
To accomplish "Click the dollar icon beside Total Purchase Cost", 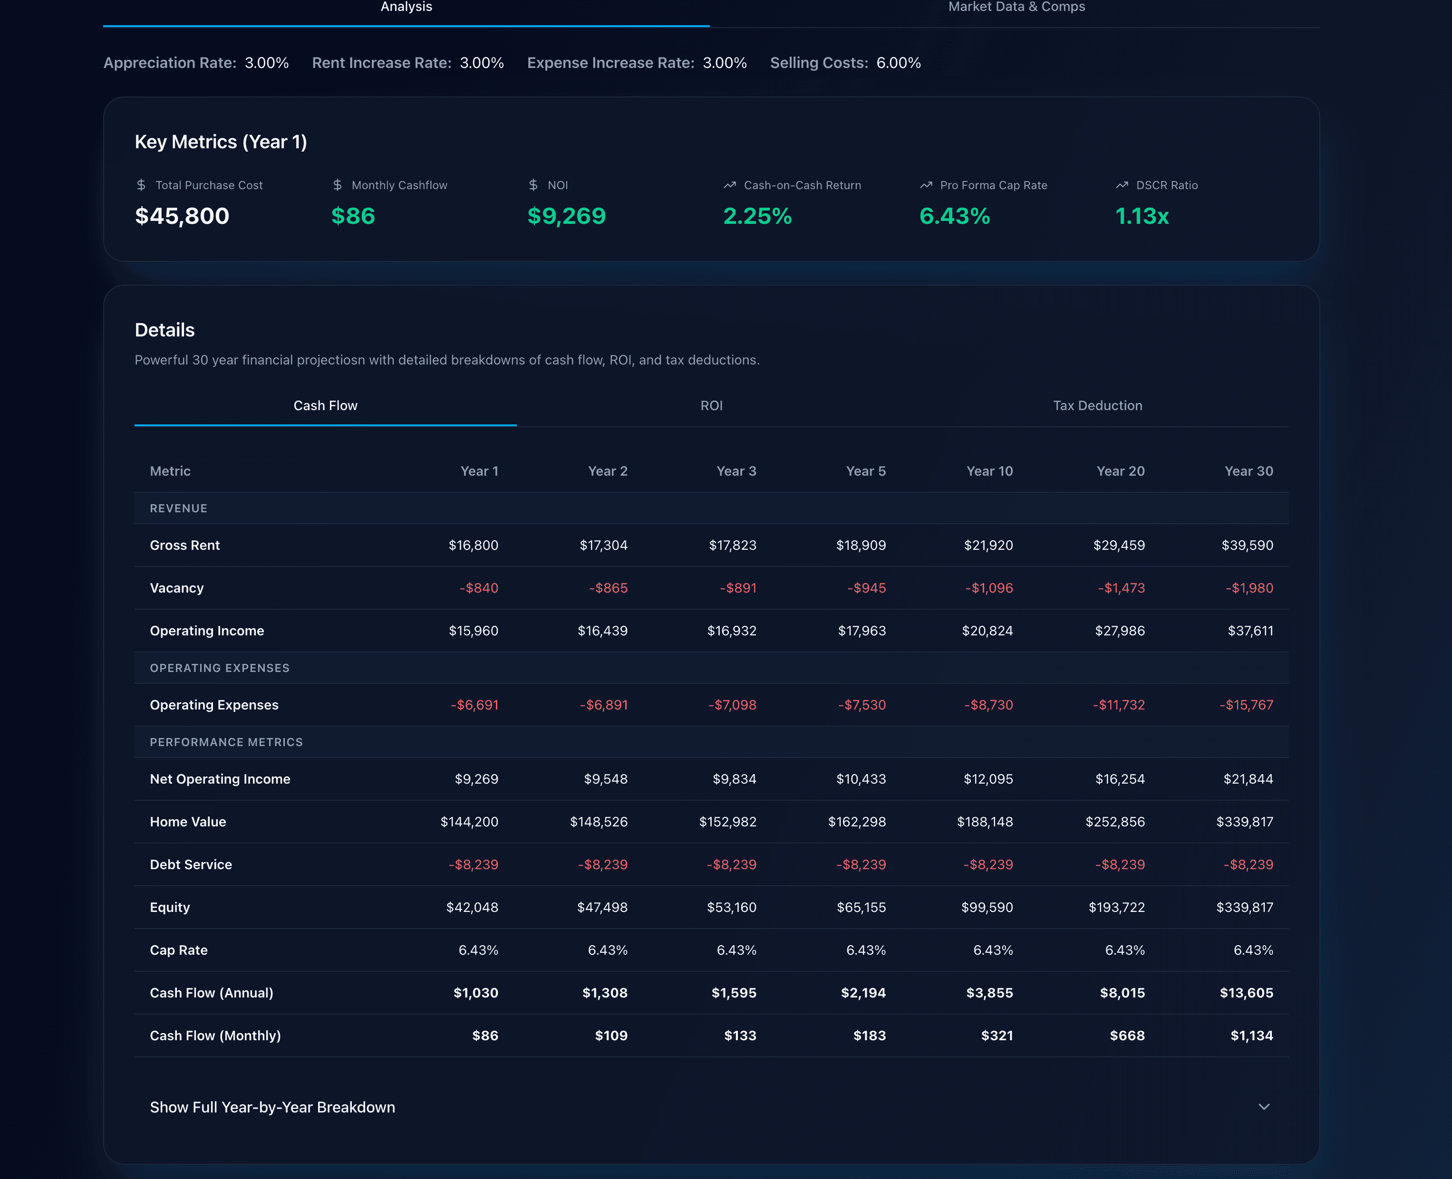I will click(141, 185).
